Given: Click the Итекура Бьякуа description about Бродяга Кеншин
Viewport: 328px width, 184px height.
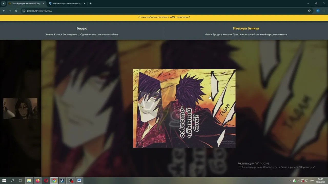Looking at the screenshot, I should click(246, 34).
